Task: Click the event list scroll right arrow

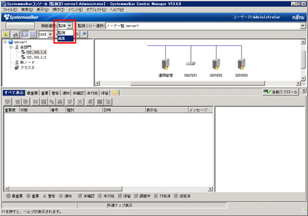Action: (x=210, y=189)
